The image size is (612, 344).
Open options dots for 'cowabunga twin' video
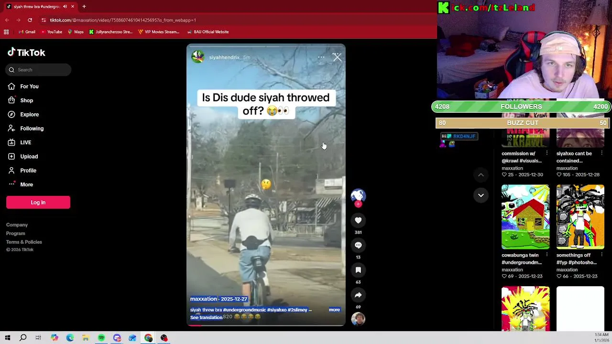point(547,255)
